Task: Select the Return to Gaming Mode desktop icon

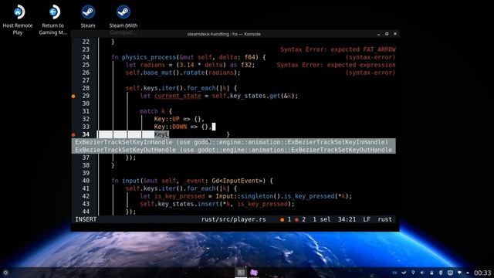Action: (x=53, y=19)
